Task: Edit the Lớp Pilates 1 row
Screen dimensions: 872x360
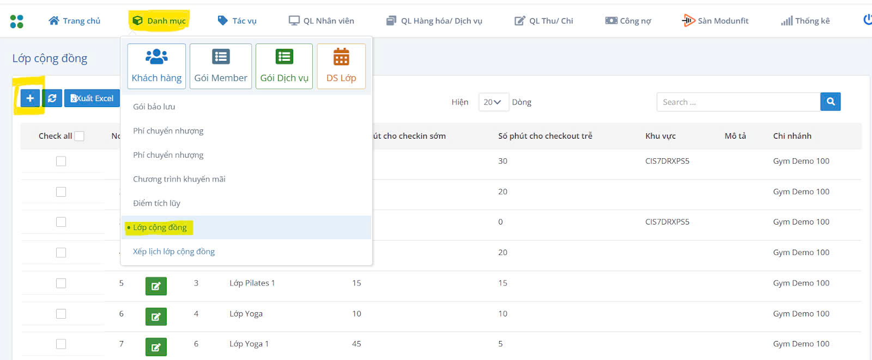Action: click(156, 286)
